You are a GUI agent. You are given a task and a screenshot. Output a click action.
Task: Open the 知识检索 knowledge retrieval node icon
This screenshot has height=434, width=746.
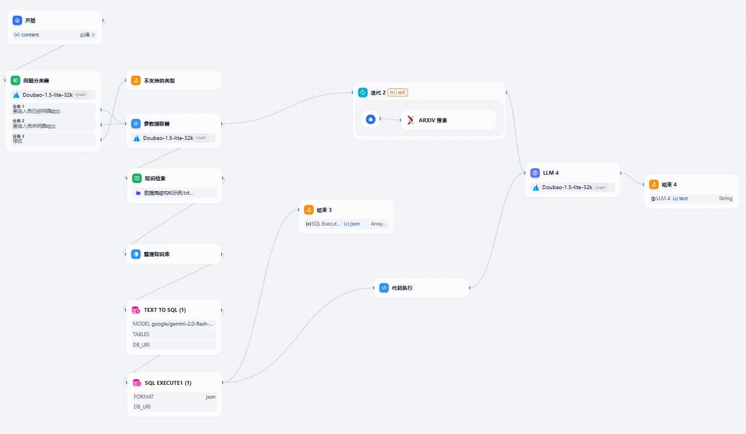[x=136, y=178]
